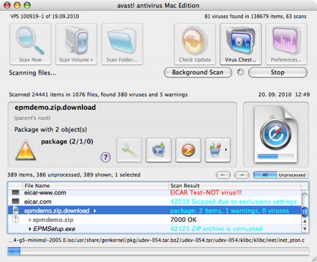This screenshot has height=262, width=317.
Task: Click the Check Update icon
Action: (x=195, y=44)
